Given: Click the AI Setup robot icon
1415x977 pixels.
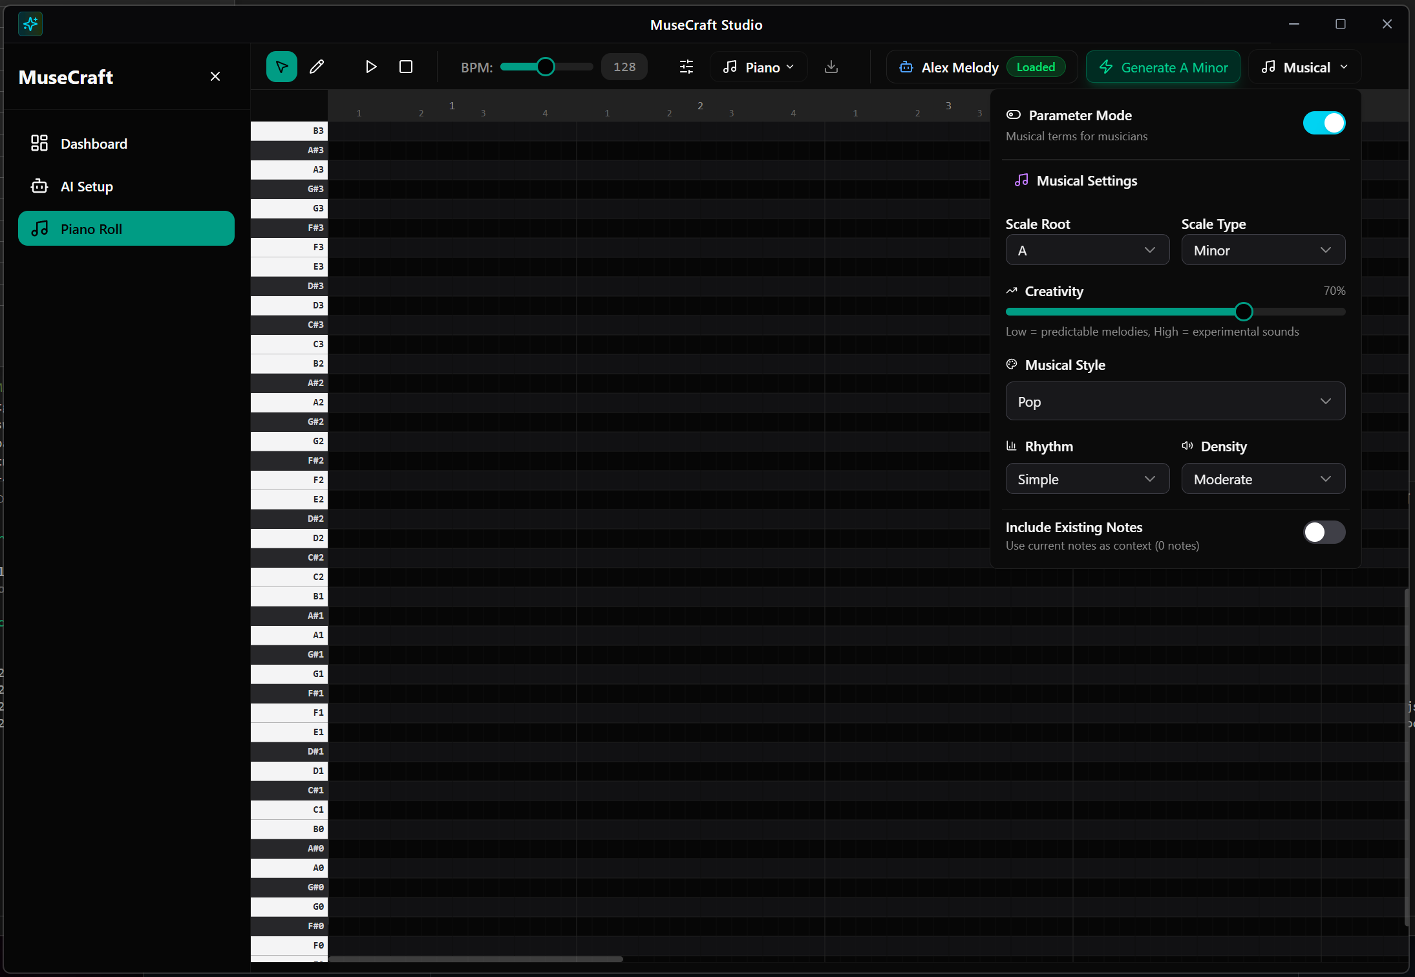Looking at the screenshot, I should click(39, 186).
